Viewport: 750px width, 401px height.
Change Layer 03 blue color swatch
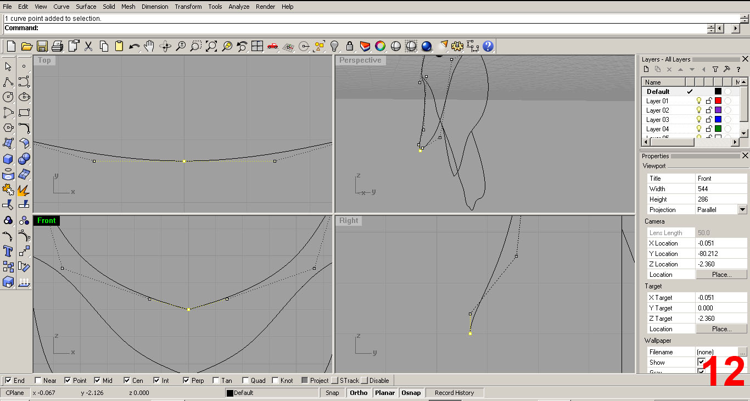[x=718, y=120]
